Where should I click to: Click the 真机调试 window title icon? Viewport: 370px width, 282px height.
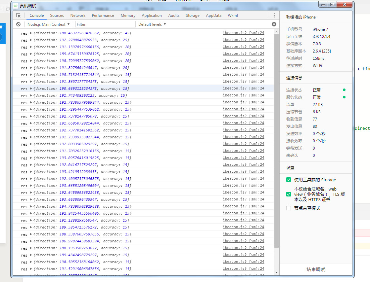[x=16, y=6]
